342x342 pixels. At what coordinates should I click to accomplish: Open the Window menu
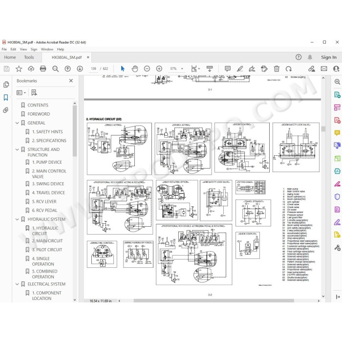pyautogui.click(x=47, y=49)
